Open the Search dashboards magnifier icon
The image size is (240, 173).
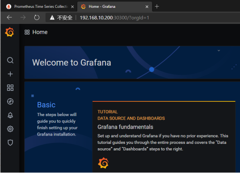click(10, 60)
